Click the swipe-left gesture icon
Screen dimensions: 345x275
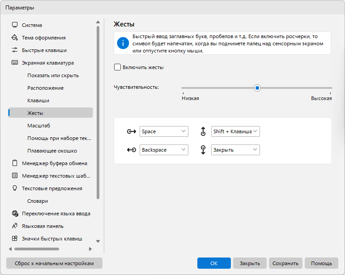(132, 150)
